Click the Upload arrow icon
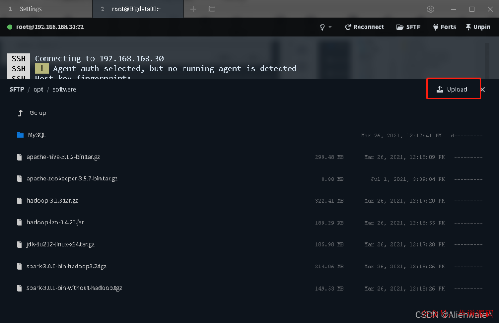The height and width of the screenshot is (323, 499). click(439, 89)
